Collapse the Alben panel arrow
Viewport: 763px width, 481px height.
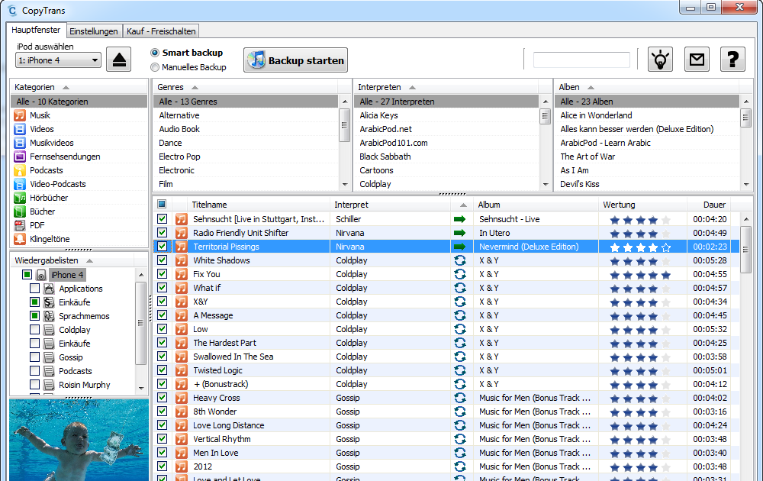591,88
